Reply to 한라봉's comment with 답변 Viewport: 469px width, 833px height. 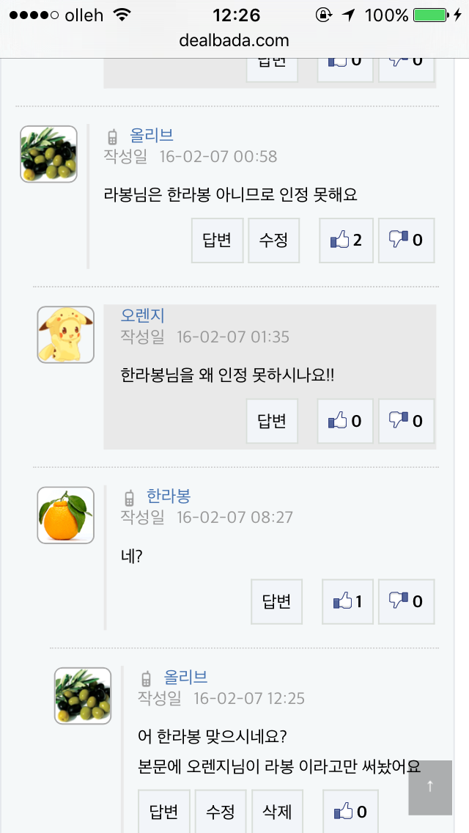coord(277,602)
